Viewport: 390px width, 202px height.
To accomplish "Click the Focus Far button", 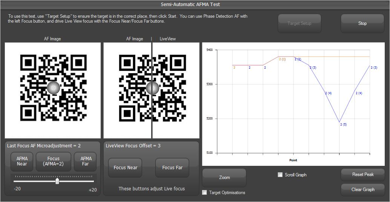I will pyautogui.click(x=172, y=168).
